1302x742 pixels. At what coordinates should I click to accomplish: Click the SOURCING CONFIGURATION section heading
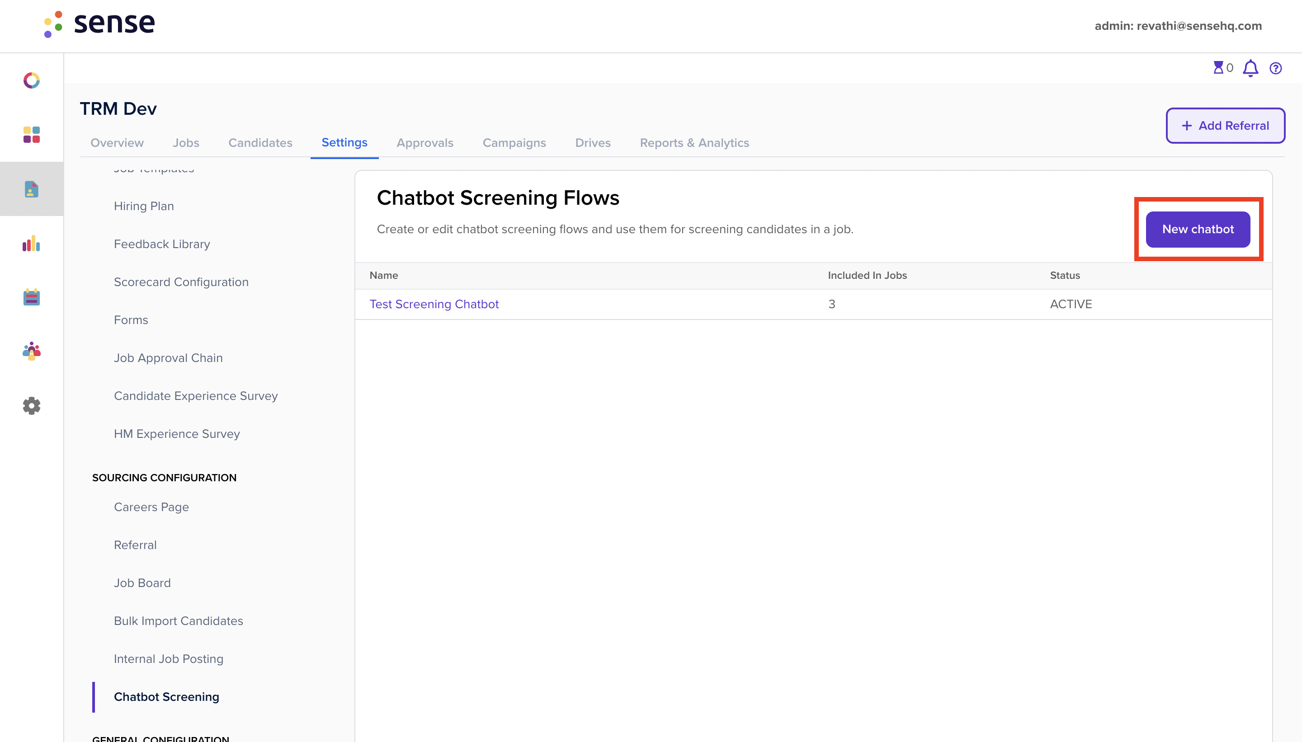pyautogui.click(x=164, y=478)
